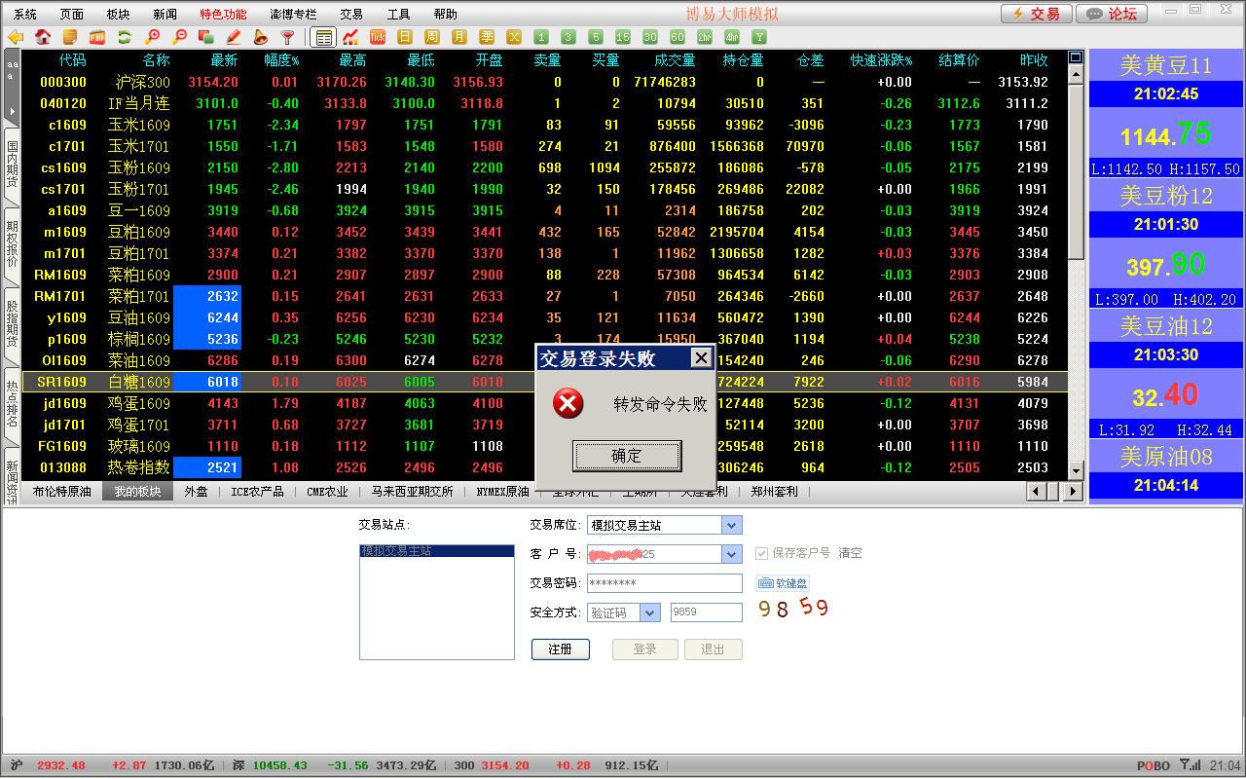Click the zoom-in magnifier icon
This screenshot has height=779, width=1246.
tap(152, 37)
